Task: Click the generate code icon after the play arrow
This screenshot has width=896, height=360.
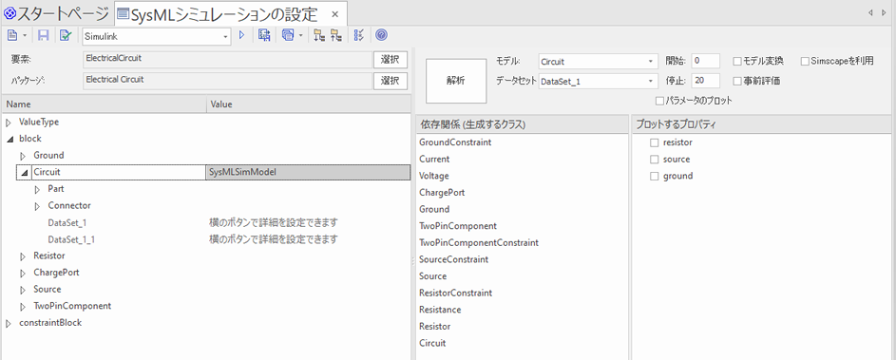Action: click(264, 35)
